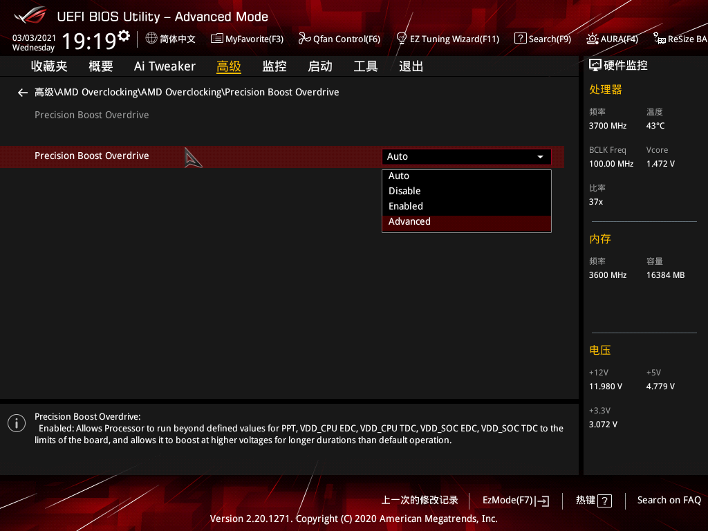Click the hardware monitor panel icon
Viewport: 708px width, 531px height.
pos(595,64)
